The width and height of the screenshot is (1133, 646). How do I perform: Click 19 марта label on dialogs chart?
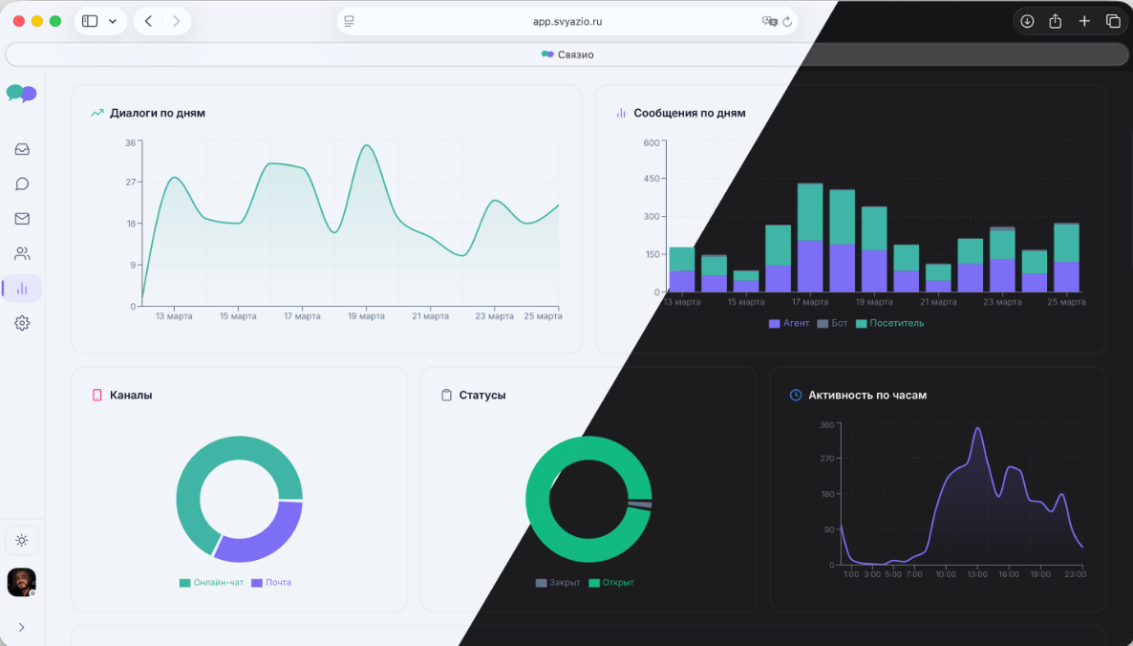pyautogui.click(x=366, y=316)
